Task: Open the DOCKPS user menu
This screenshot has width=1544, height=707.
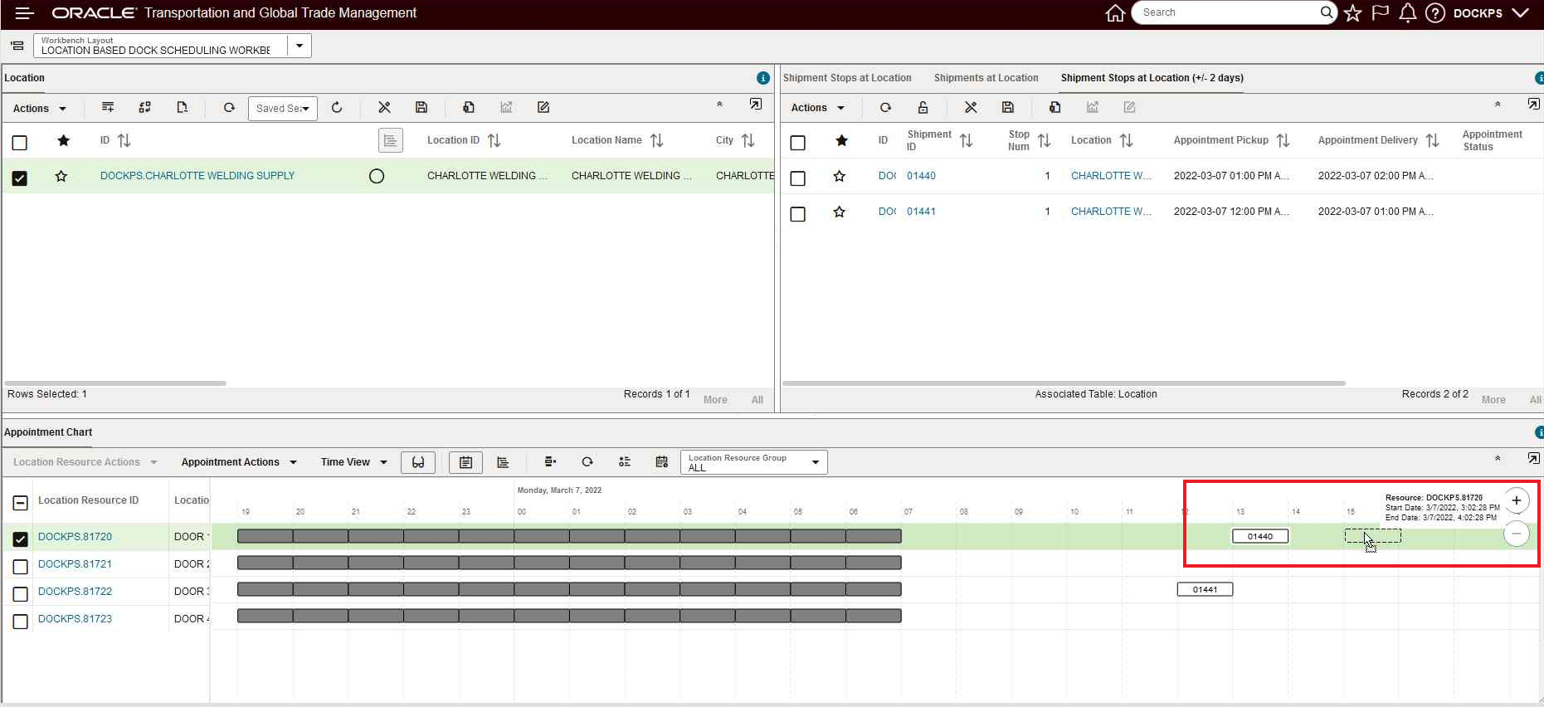Action: [x=1491, y=13]
